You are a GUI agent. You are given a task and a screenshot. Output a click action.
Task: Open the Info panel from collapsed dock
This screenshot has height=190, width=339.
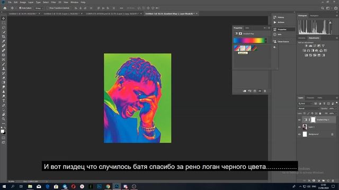(x=277, y=34)
